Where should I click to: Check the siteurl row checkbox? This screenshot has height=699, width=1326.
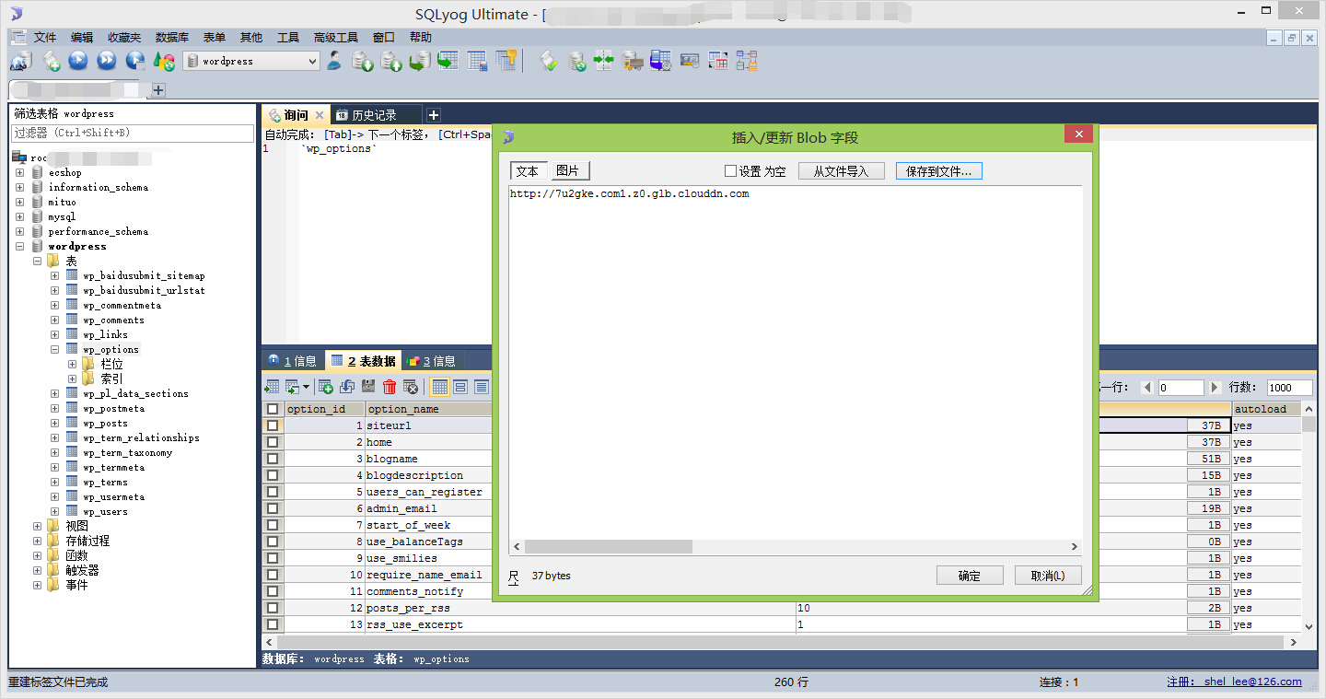pyautogui.click(x=273, y=425)
